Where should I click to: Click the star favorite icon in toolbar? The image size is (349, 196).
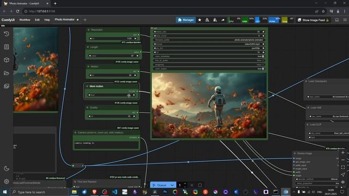[x=200, y=20]
